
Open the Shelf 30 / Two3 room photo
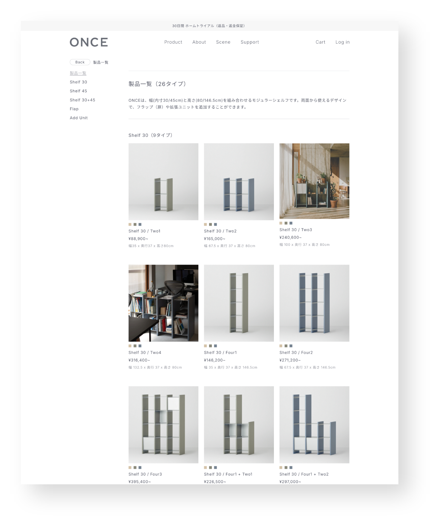pos(314,181)
